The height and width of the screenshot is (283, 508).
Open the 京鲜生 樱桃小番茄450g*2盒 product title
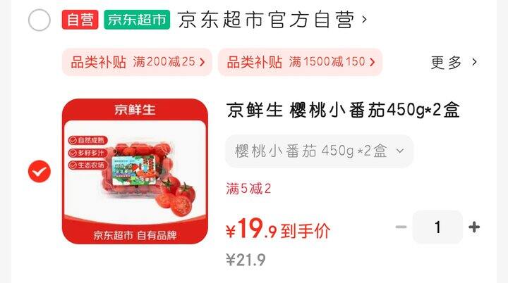[x=343, y=111]
